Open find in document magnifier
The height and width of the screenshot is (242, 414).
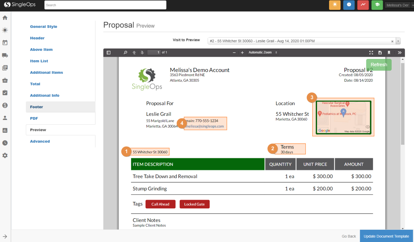point(125,52)
